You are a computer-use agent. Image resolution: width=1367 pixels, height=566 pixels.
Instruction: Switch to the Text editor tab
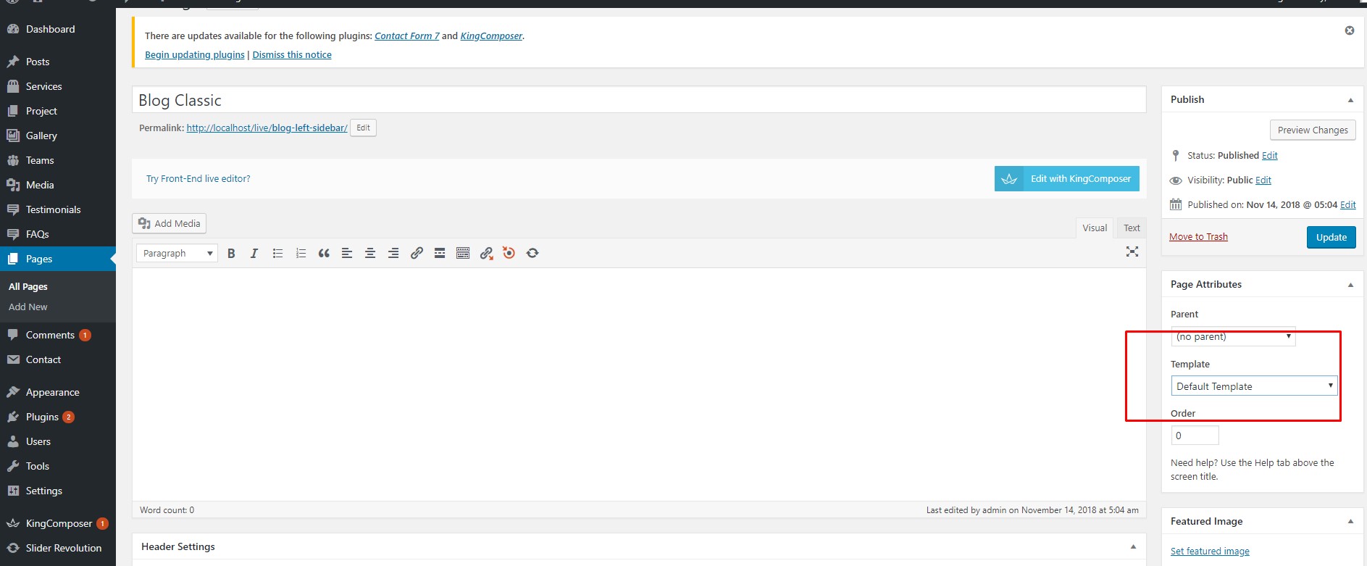pyautogui.click(x=1132, y=228)
